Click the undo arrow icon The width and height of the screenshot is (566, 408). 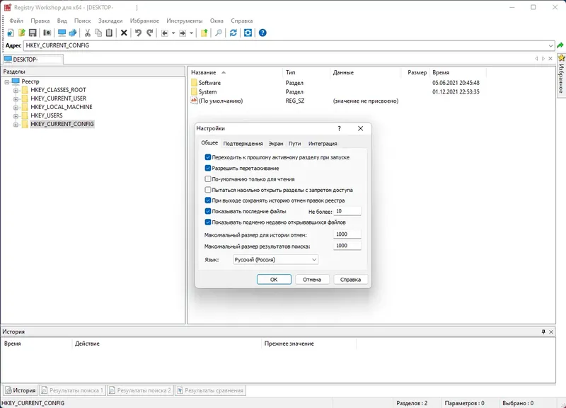[x=138, y=33]
